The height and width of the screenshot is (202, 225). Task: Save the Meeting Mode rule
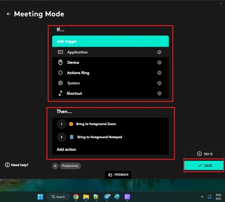pyautogui.click(x=204, y=166)
